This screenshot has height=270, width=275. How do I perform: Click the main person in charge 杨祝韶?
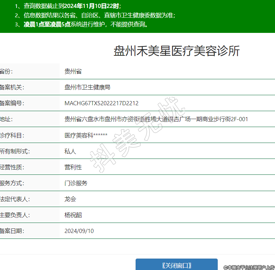73,215
